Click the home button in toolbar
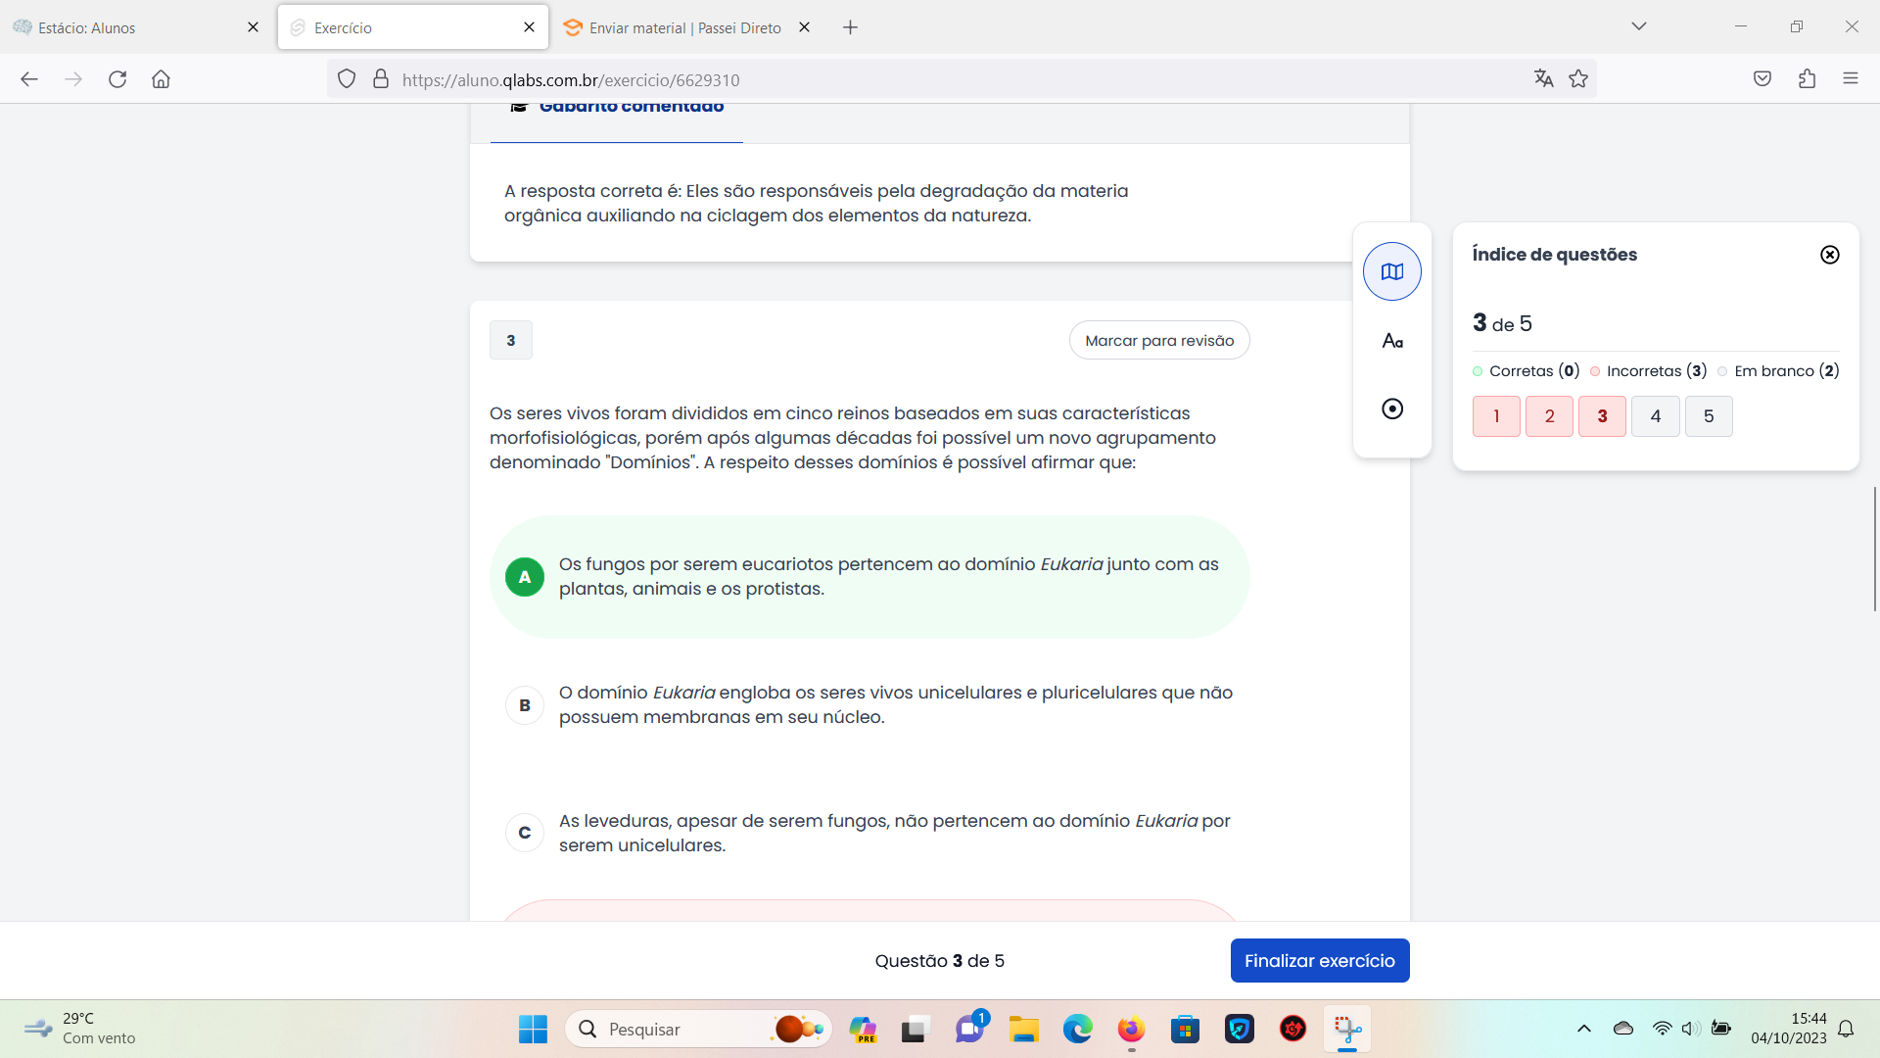Screen dimensions: 1880x1058 click(x=161, y=79)
